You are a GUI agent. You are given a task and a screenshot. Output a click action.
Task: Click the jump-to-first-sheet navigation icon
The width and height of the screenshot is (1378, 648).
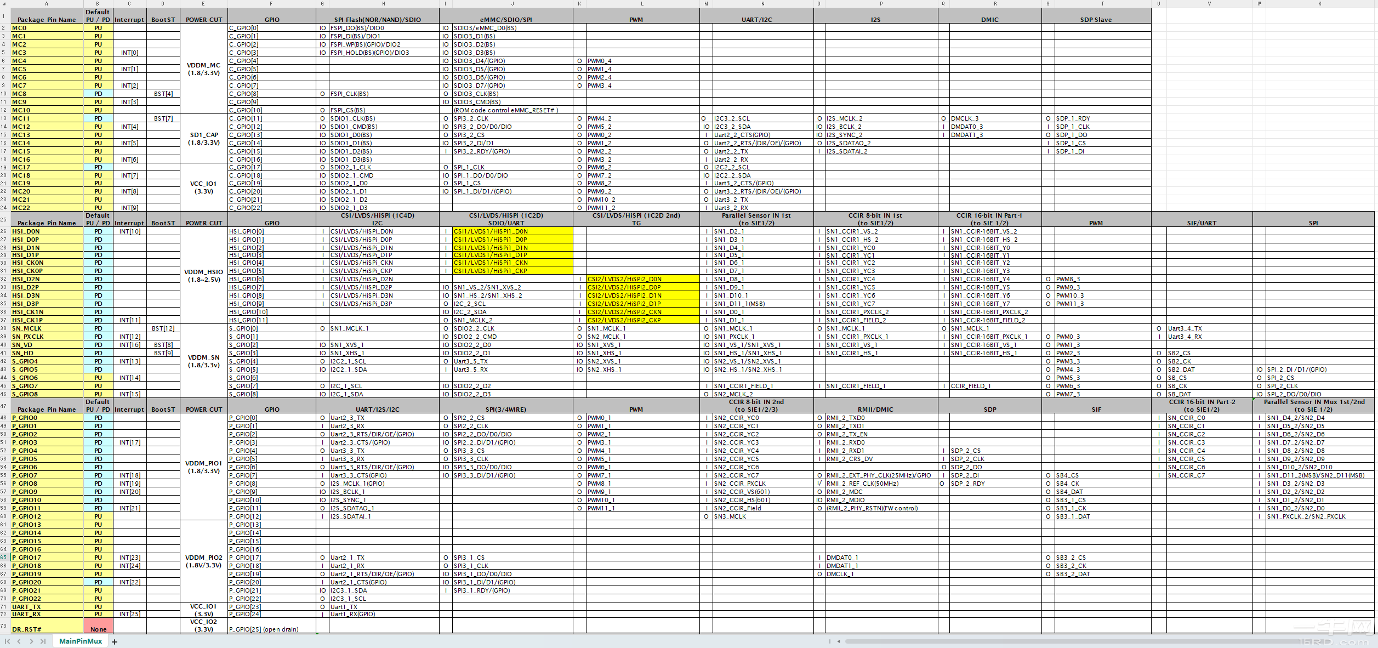pos(6,641)
